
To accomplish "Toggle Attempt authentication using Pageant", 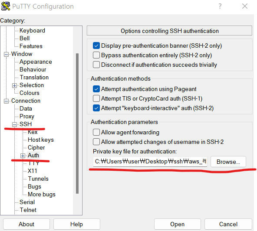I will click(96, 89).
